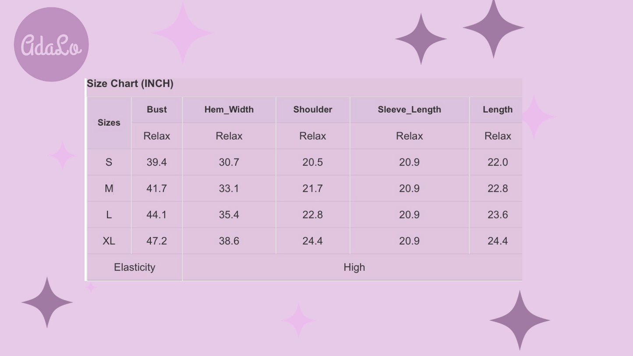Click the dark star at bottom right

(x=520, y=320)
